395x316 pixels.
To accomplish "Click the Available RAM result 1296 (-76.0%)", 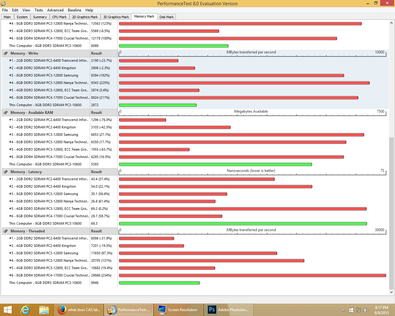I will click(x=101, y=120).
